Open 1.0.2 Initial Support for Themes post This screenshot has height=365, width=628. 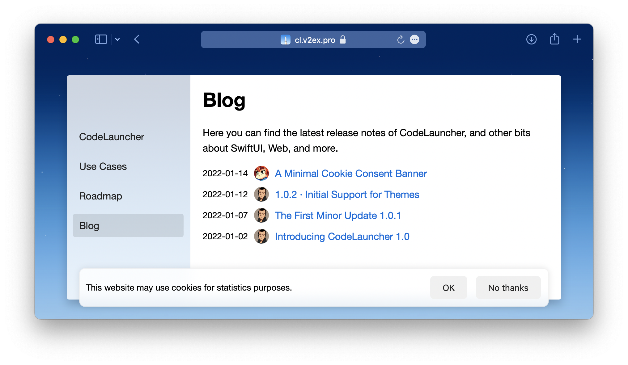[x=347, y=195]
